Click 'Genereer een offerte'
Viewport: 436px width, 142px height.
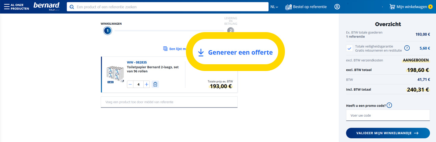click(235, 52)
